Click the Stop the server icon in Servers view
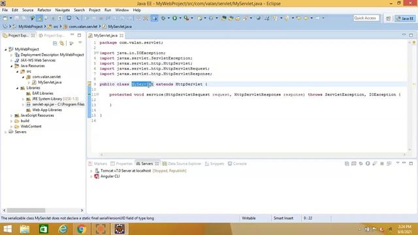This screenshot has width=418, height=235. (x=381, y=164)
